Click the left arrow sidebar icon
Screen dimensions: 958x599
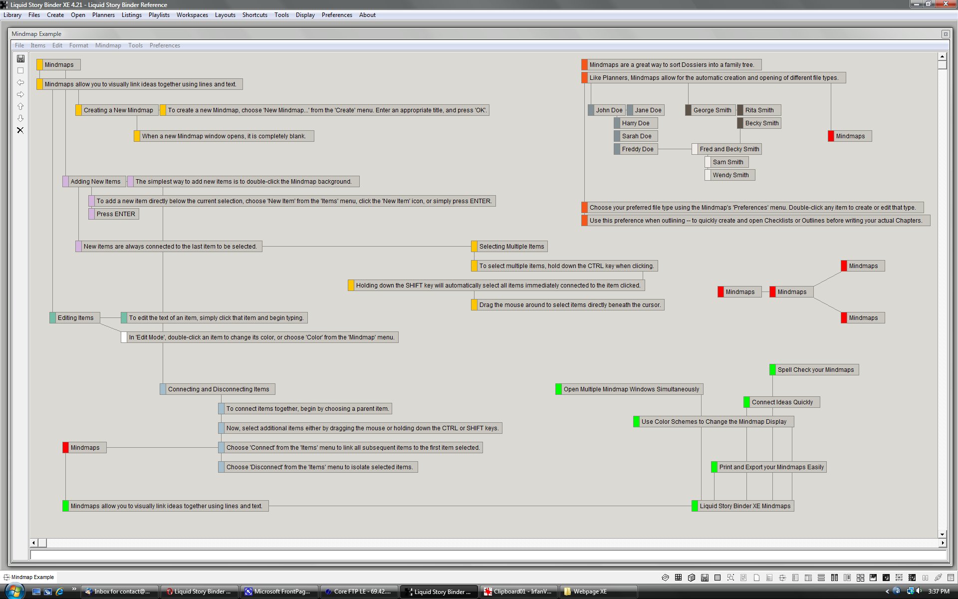coord(20,82)
